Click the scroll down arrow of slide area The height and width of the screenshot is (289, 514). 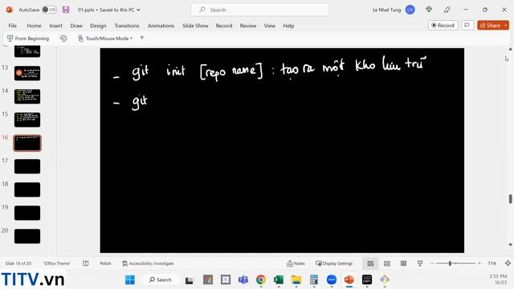coord(510,245)
